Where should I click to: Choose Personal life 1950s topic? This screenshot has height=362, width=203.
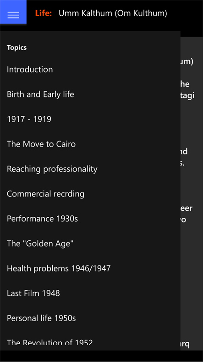coord(41,318)
